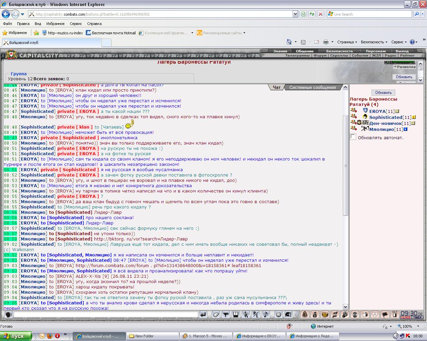Expand the Страница command bar dropdown
Image resolution: width=427 pixels, height=341 pixels.
(x=347, y=42)
